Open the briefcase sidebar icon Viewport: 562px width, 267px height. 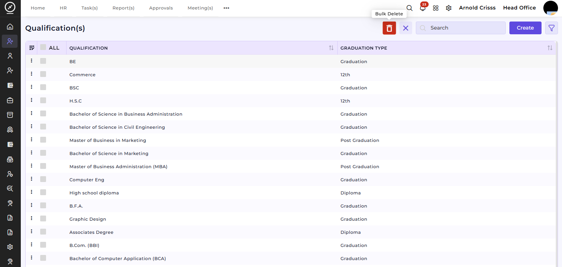[10, 100]
